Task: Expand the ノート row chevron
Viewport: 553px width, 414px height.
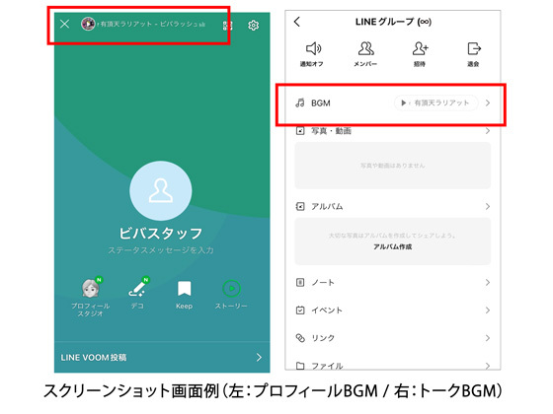Action: (x=488, y=282)
